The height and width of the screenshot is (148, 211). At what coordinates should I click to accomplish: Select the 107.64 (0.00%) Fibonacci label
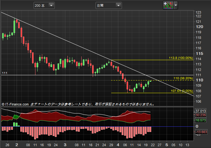182,91
